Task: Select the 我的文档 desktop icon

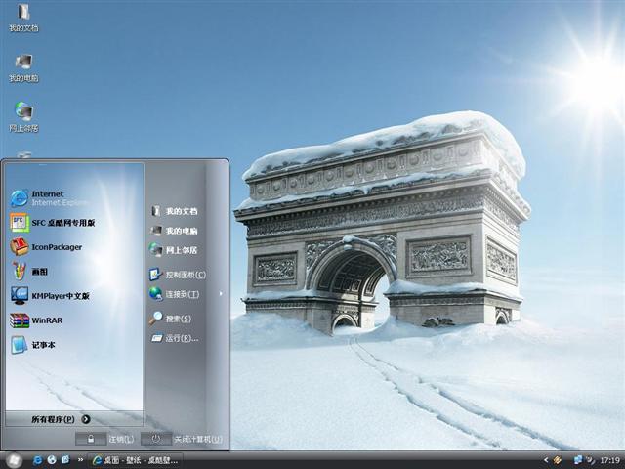Action: 23,18
